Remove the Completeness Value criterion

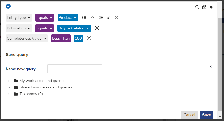click(89, 38)
